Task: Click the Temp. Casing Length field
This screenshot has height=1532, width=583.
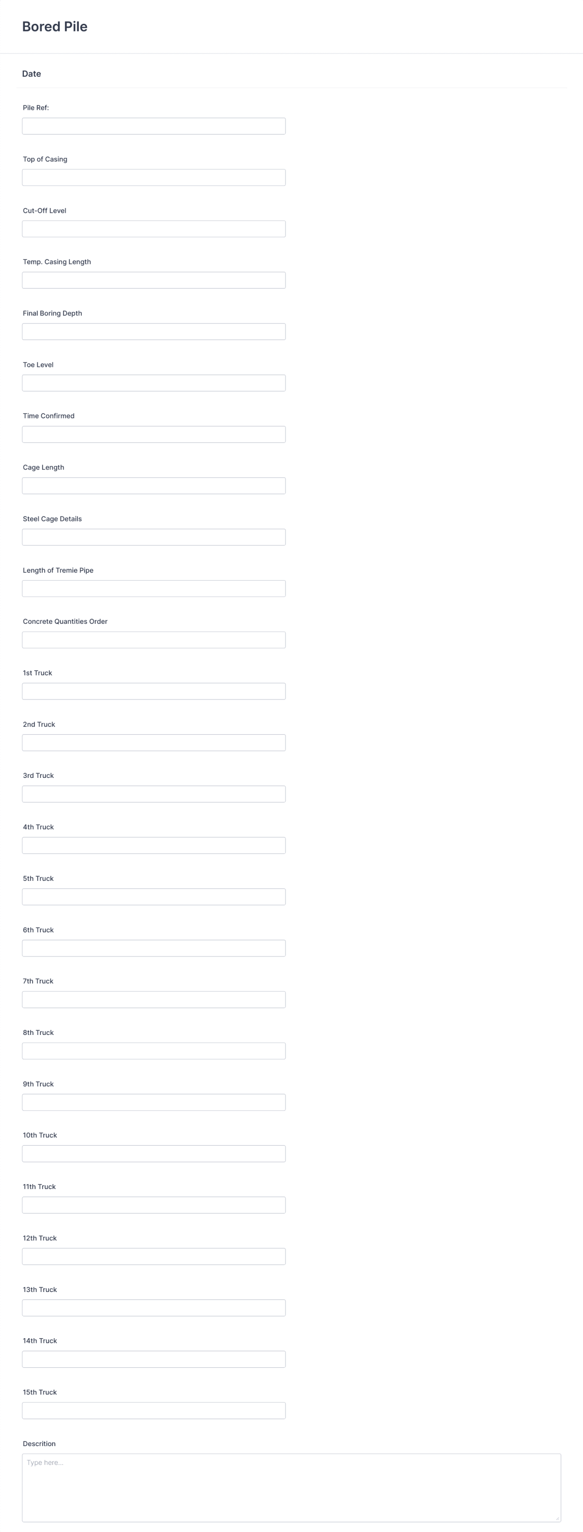Action: 154,280
